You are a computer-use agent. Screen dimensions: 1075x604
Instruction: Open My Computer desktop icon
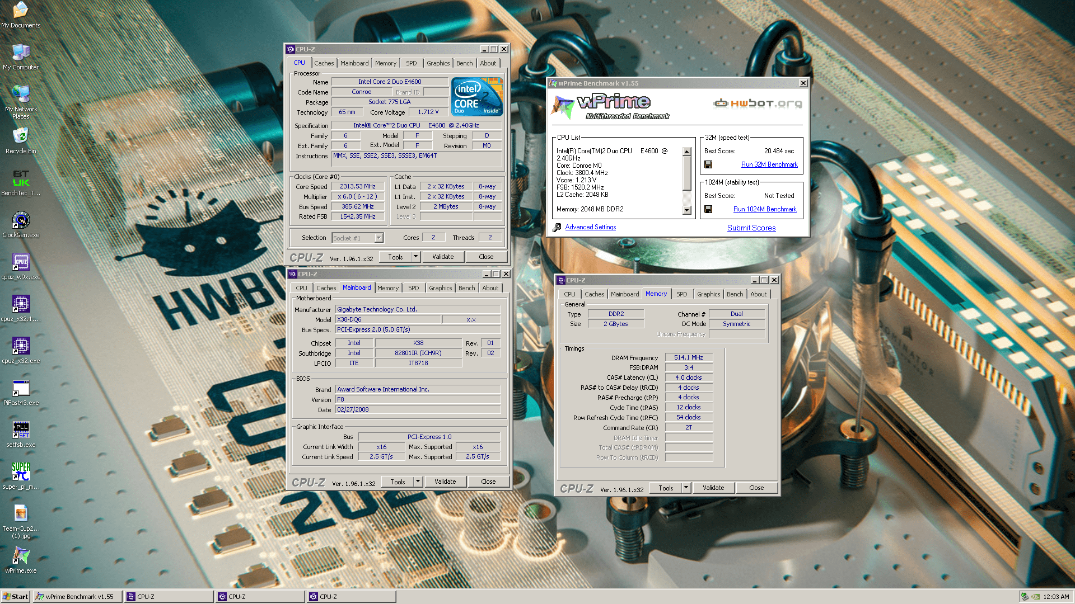pos(21,57)
